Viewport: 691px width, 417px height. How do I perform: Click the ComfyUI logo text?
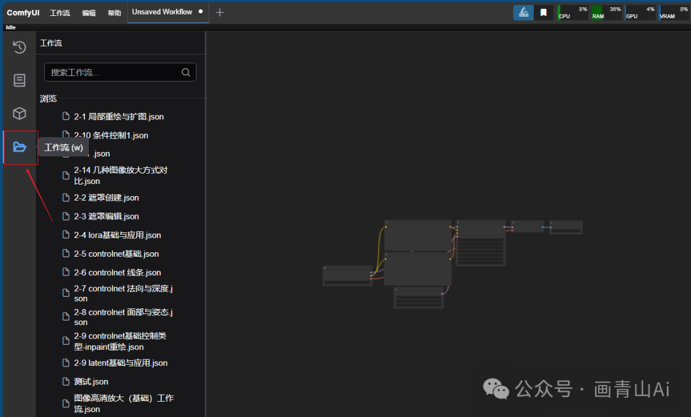(23, 13)
